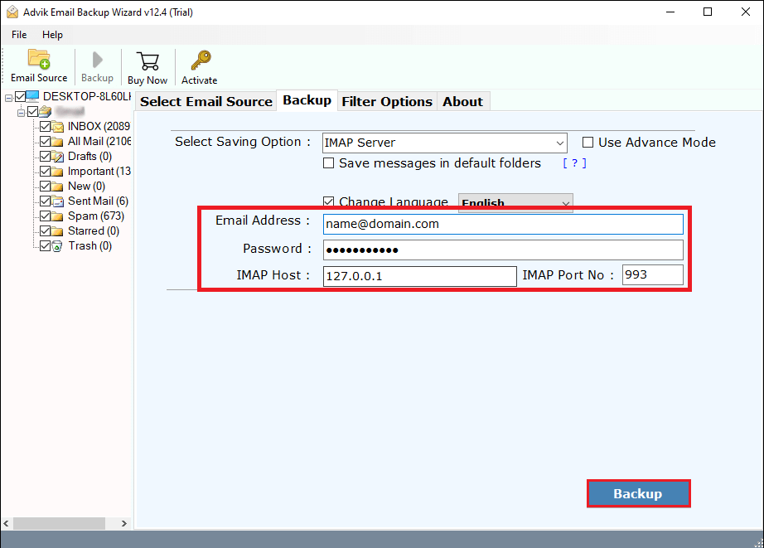Open the Select Saving Option dropdown

point(559,142)
